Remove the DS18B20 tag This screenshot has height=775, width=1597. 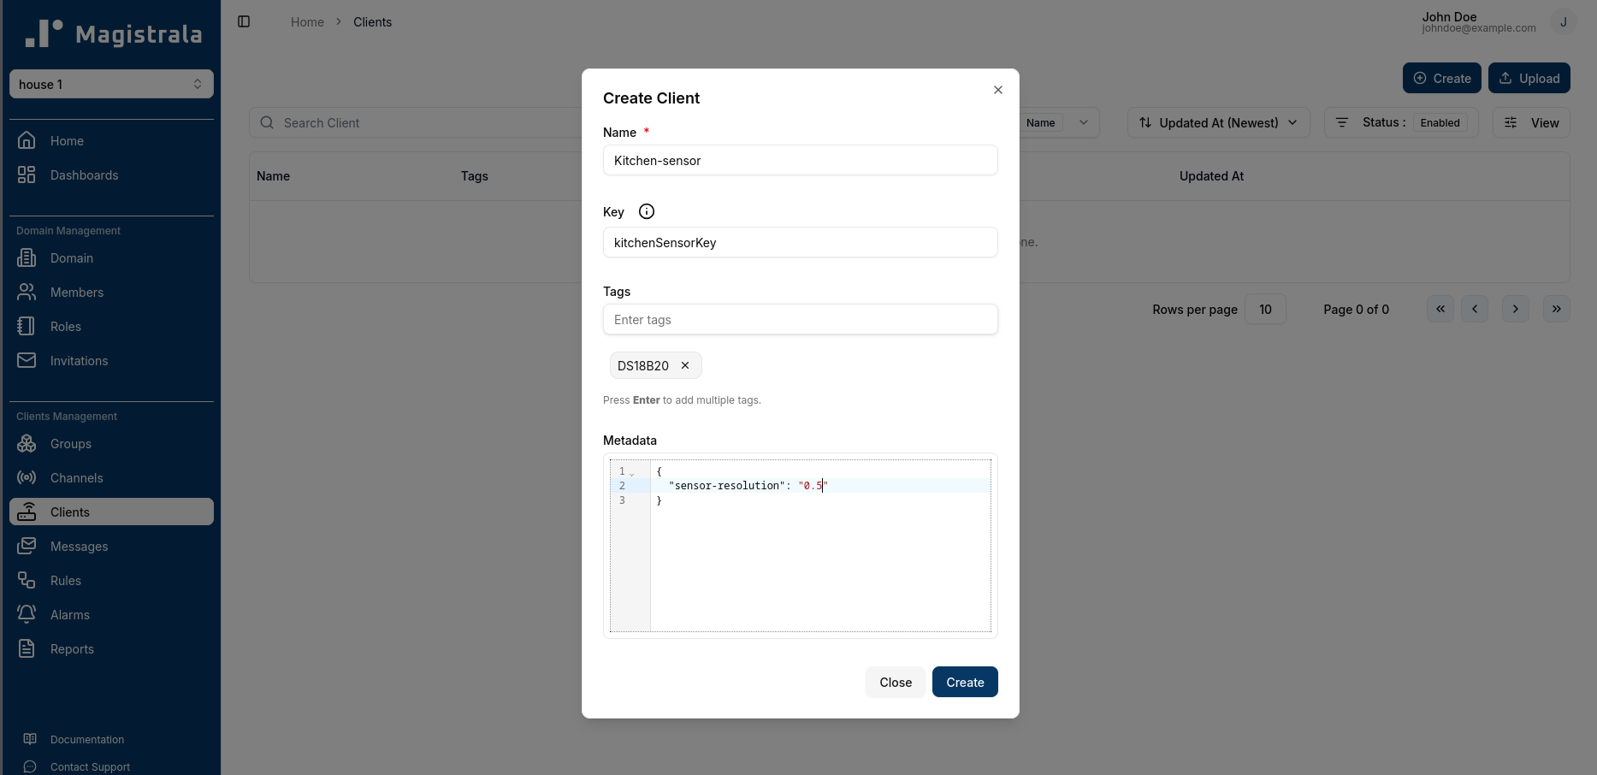(x=684, y=365)
